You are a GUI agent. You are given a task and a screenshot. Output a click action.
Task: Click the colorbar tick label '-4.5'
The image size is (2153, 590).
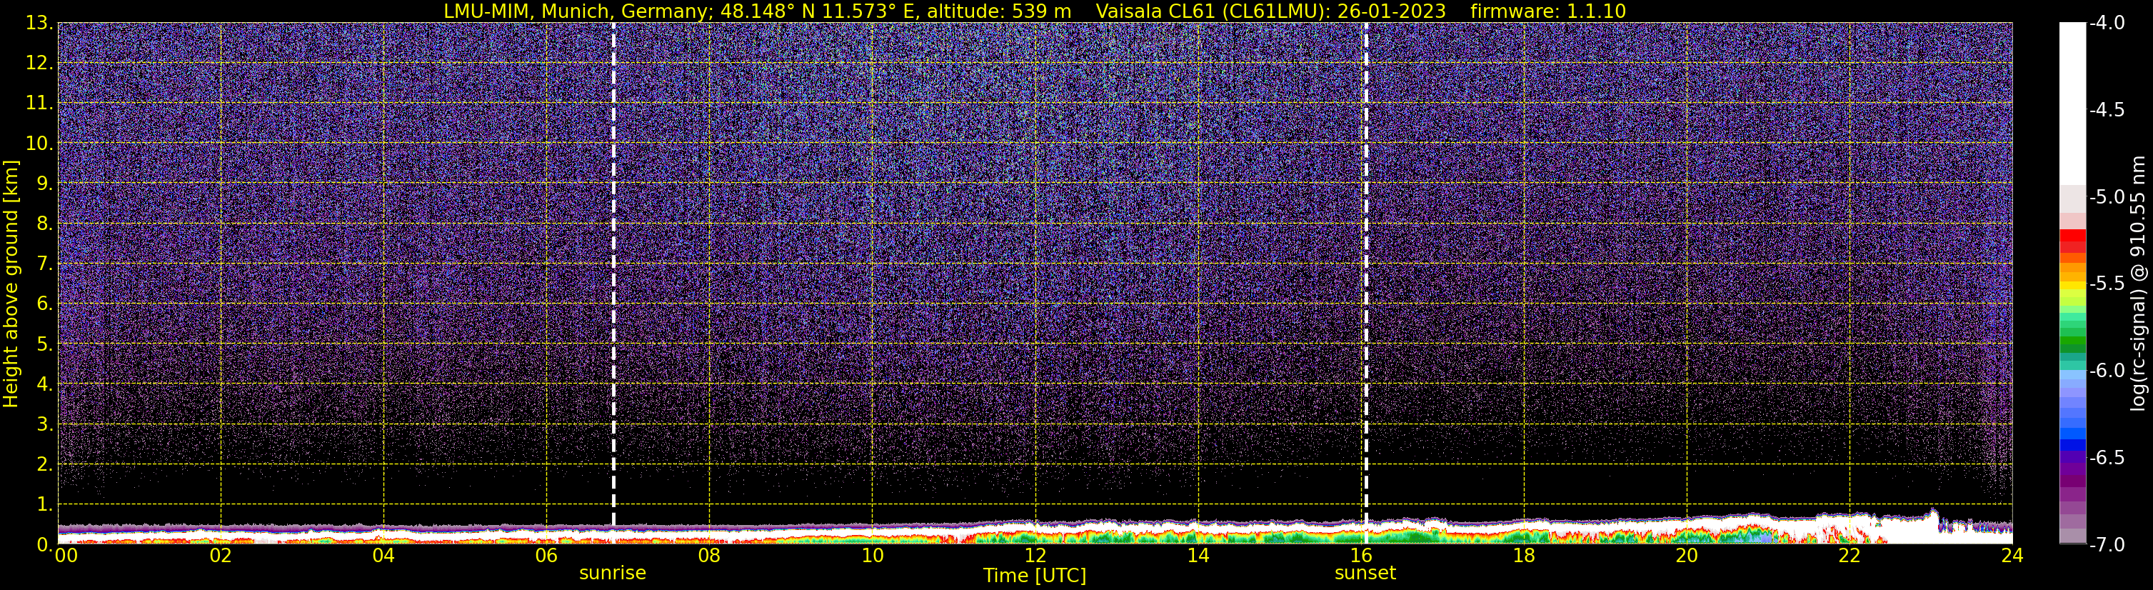point(2106,109)
